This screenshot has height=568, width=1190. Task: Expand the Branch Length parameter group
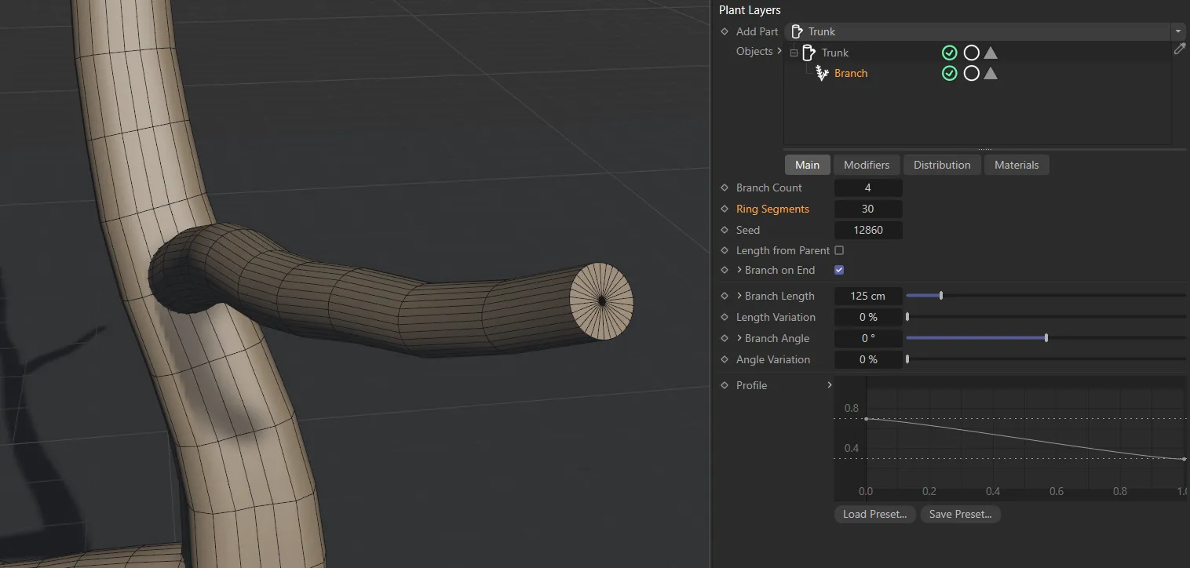point(739,296)
